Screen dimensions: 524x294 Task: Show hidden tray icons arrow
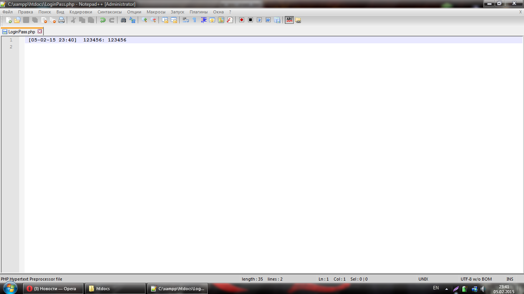(x=446, y=289)
